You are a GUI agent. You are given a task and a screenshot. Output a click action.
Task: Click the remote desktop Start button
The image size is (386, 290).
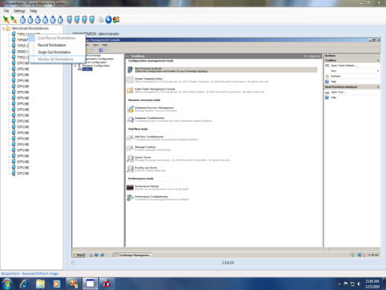pyautogui.click(x=79, y=255)
